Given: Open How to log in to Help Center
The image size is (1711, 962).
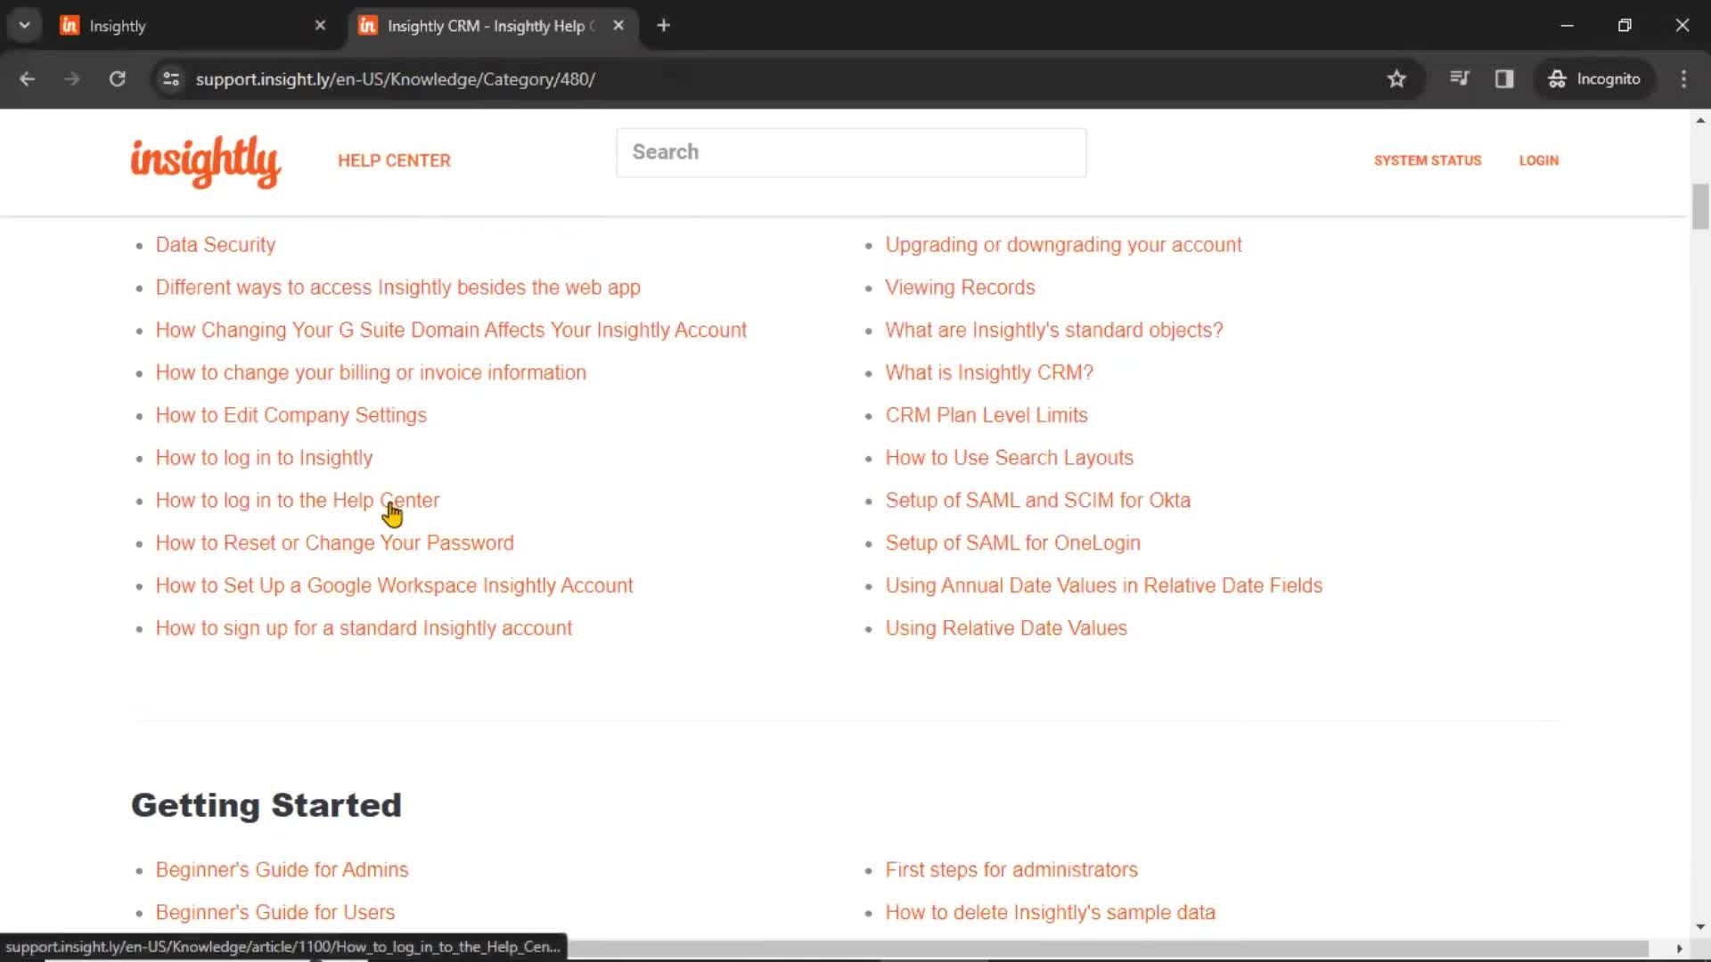Looking at the screenshot, I should (298, 501).
